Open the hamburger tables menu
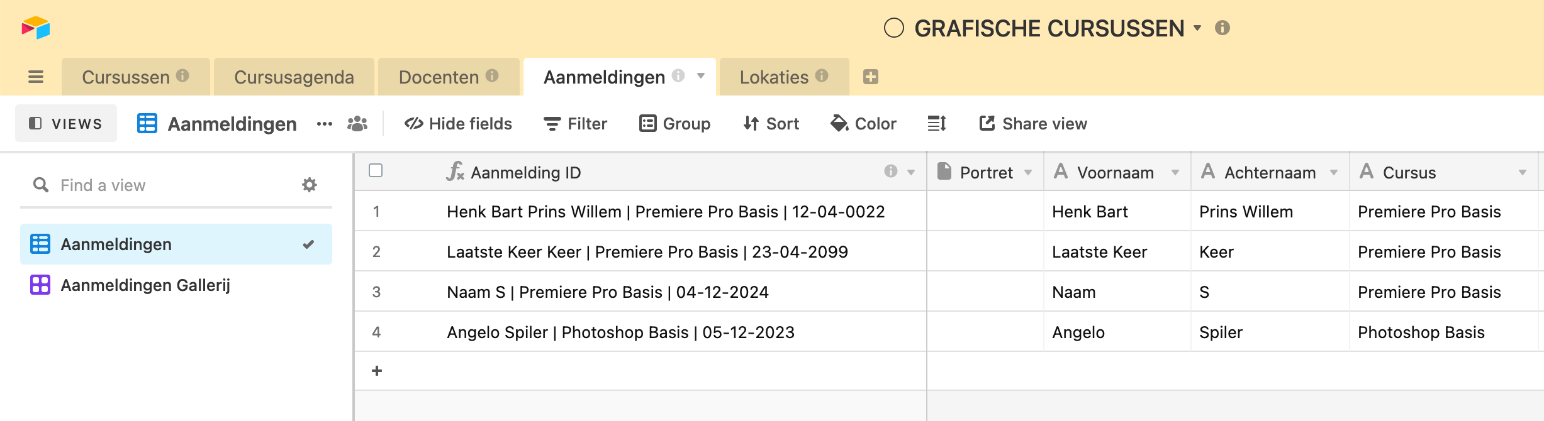Screen dimensions: 1544x421 [x=36, y=77]
